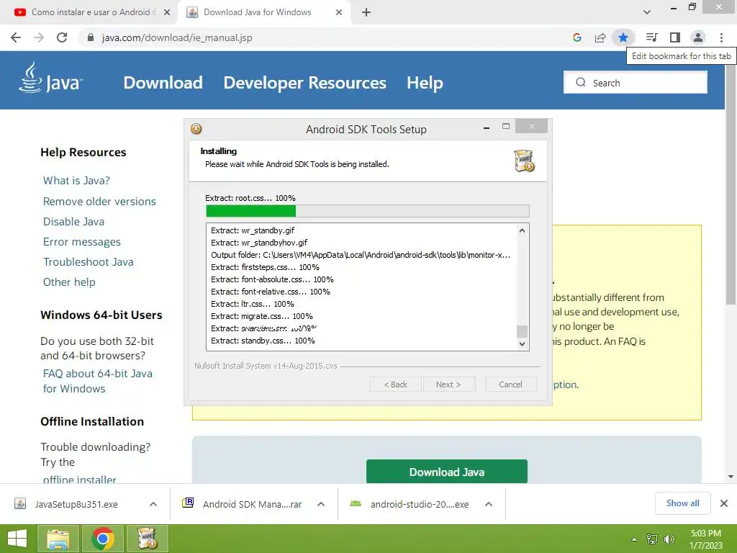The width and height of the screenshot is (737, 553).
Task: Open the What is Java? link
Action: [x=76, y=181]
